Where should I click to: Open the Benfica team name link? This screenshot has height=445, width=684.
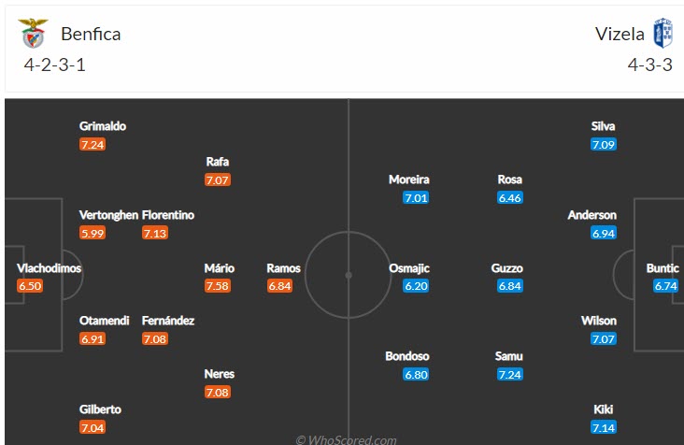click(91, 35)
